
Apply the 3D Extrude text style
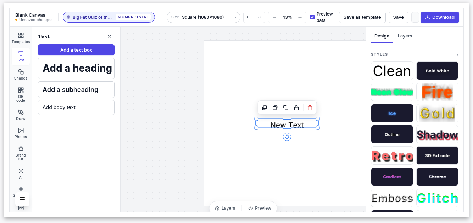pyautogui.click(x=437, y=155)
